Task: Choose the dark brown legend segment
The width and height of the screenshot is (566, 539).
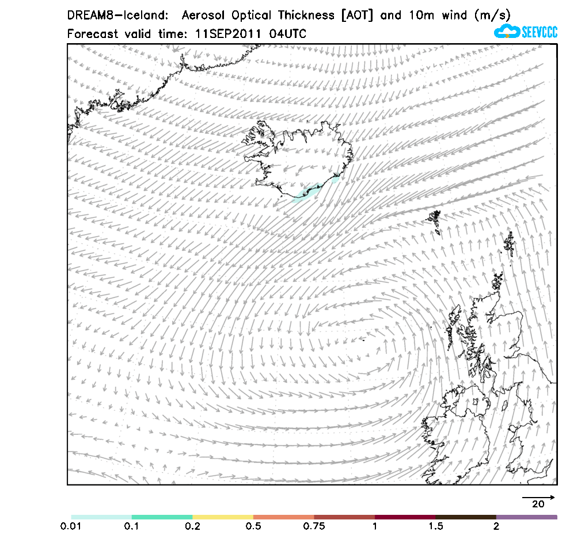Action: click(466, 517)
